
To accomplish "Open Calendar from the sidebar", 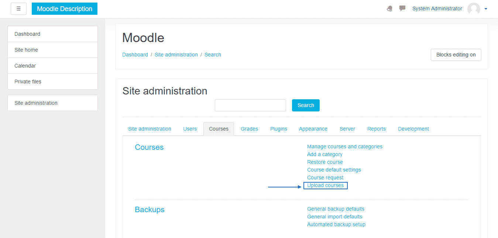I will pyautogui.click(x=25, y=66).
